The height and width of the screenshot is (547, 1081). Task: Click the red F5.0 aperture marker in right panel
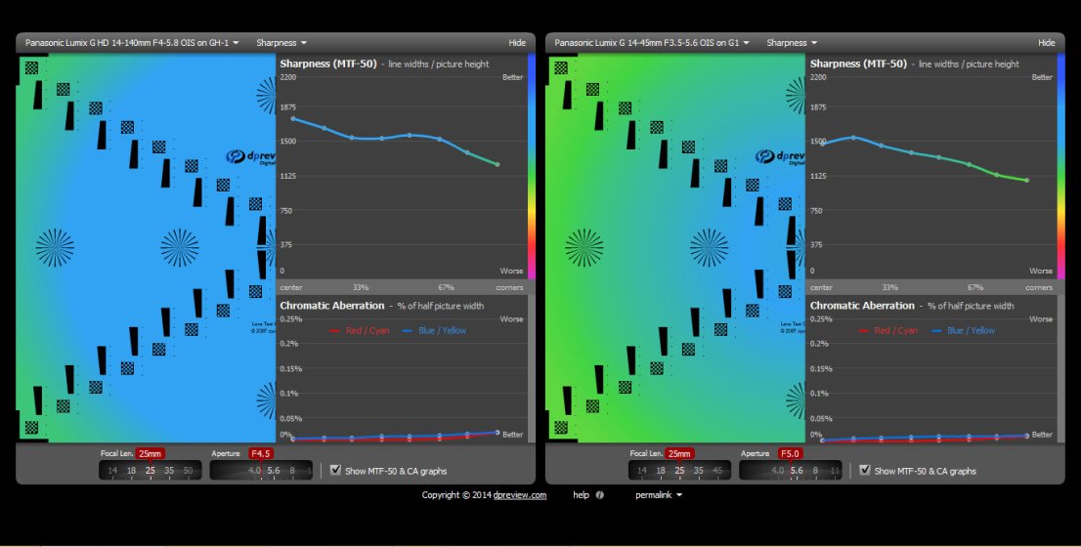click(x=790, y=453)
